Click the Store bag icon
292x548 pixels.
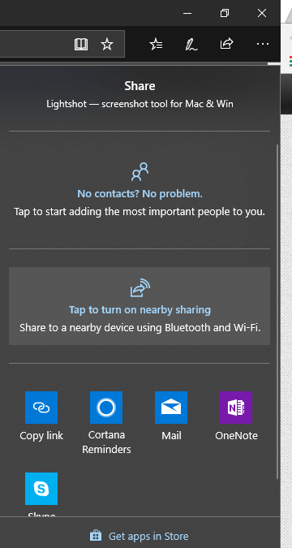[x=96, y=536]
